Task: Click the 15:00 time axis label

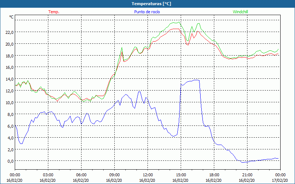Action: tap(181, 175)
